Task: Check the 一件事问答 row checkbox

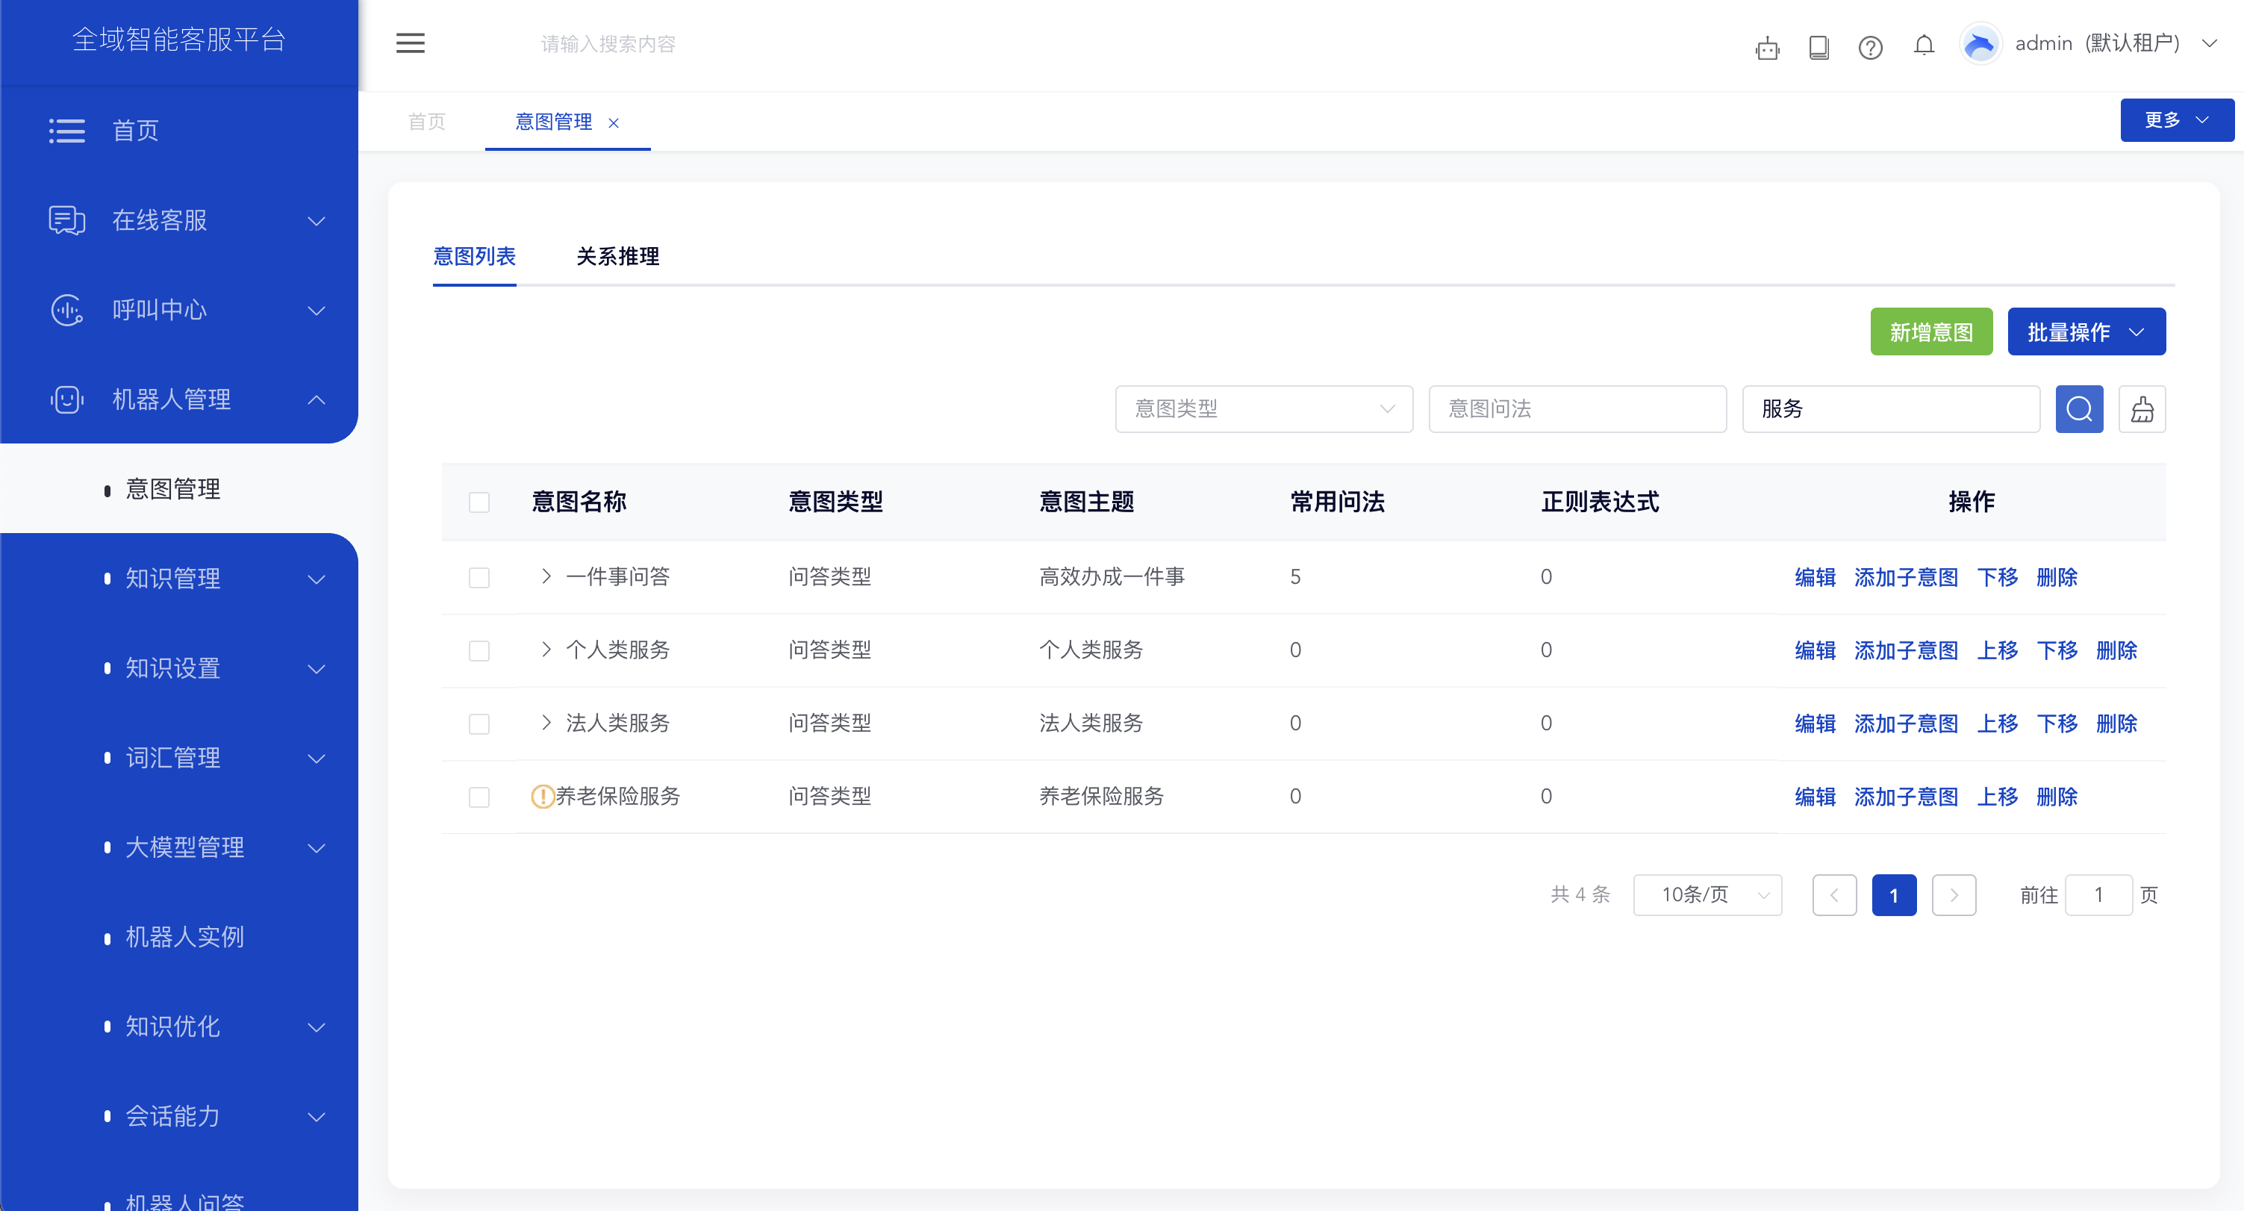Action: point(479,576)
